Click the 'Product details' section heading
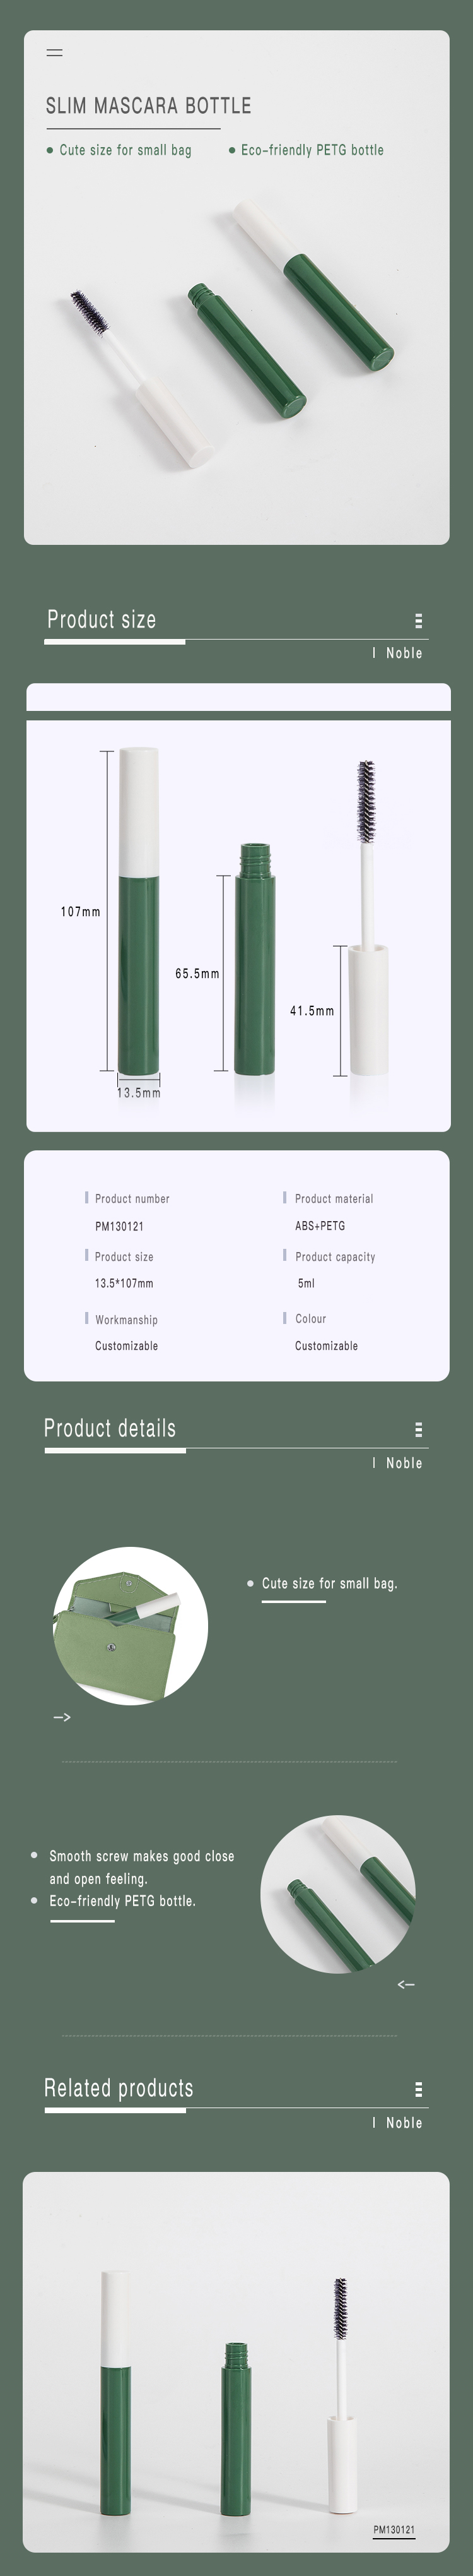 pos(110,1428)
